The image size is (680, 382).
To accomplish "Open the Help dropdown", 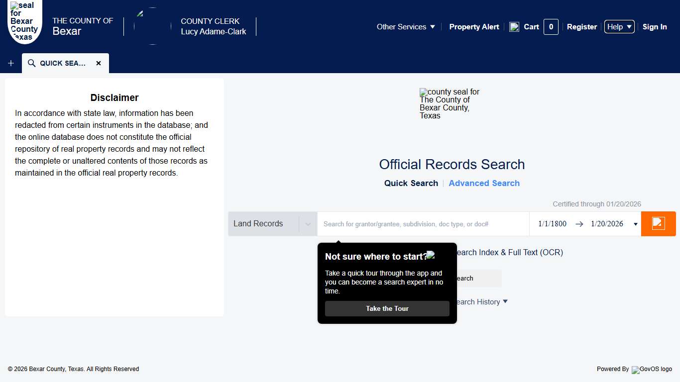I will 619,27.
